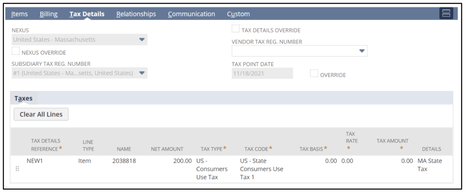Screen dimensions: 465x193
Task: Toggle the Tax Point Date Override checkbox
Action: [314, 74]
